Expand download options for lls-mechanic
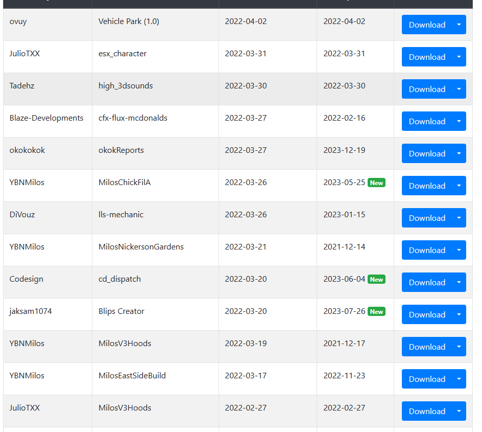482x432 pixels. [459, 218]
